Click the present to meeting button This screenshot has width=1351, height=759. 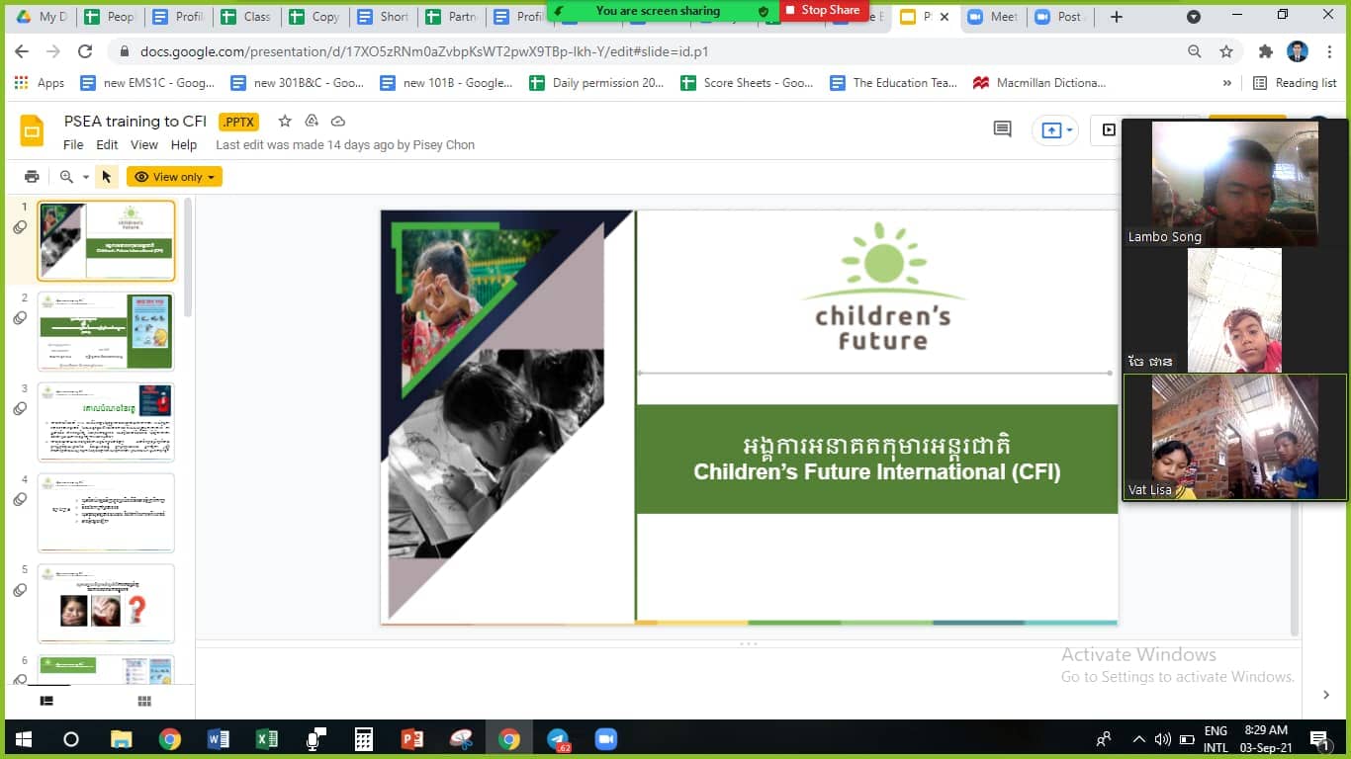[1054, 129]
